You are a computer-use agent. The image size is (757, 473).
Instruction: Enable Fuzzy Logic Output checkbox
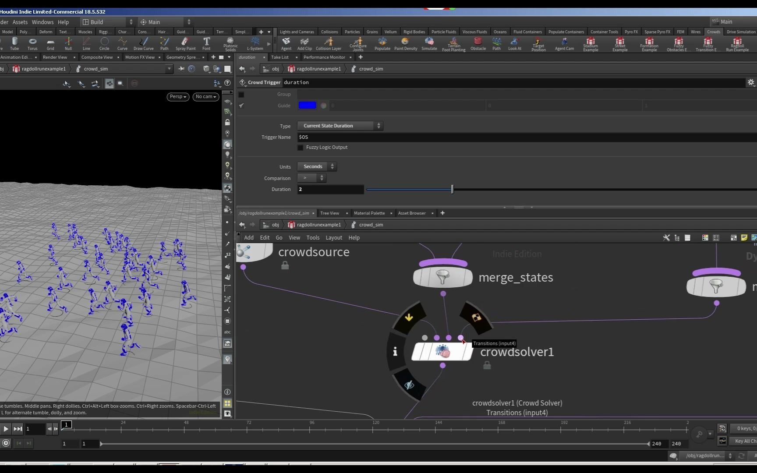pos(301,148)
